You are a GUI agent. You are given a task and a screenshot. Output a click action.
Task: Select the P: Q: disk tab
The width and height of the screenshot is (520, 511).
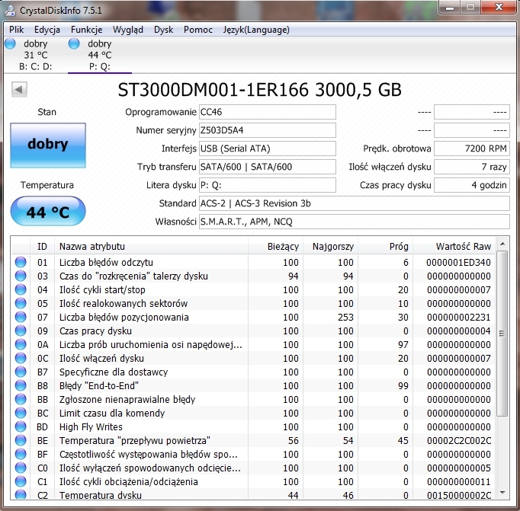click(99, 55)
